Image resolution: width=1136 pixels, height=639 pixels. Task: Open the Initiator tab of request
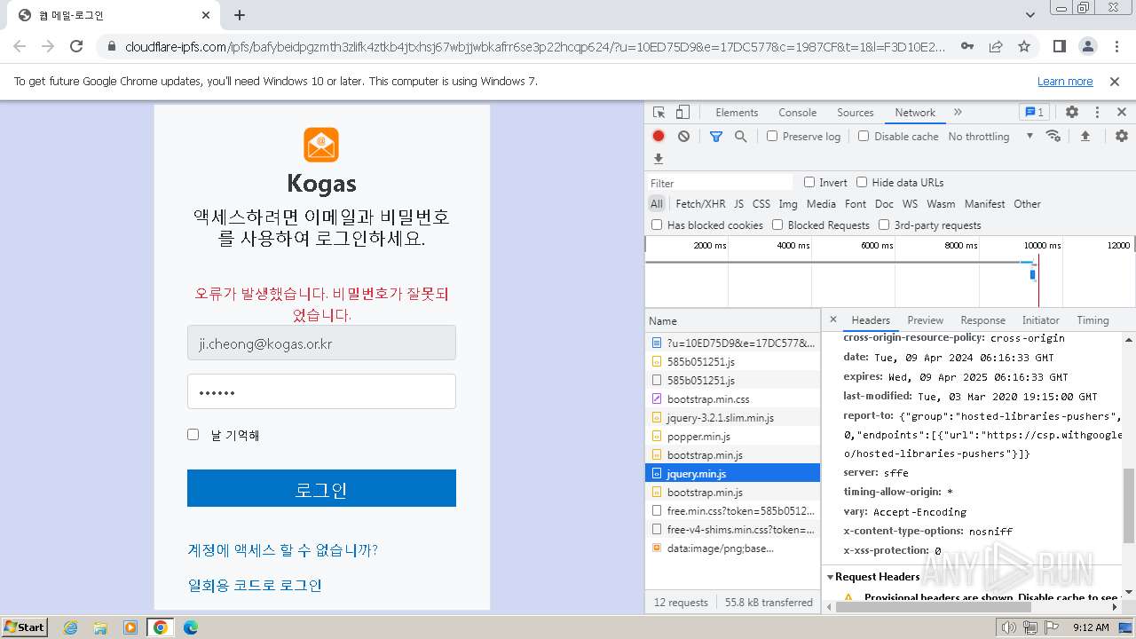pyautogui.click(x=1040, y=320)
